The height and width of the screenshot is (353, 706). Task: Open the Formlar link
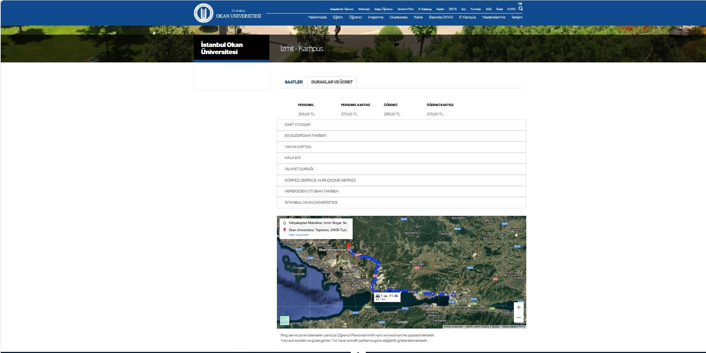pyautogui.click(x=476, y=9)
